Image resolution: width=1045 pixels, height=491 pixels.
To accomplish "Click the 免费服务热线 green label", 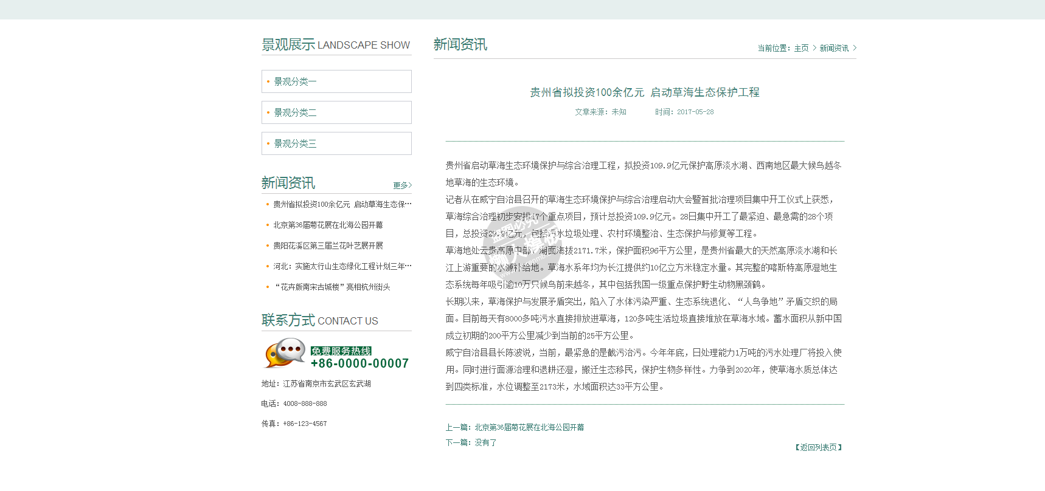I will pos(341,351).
